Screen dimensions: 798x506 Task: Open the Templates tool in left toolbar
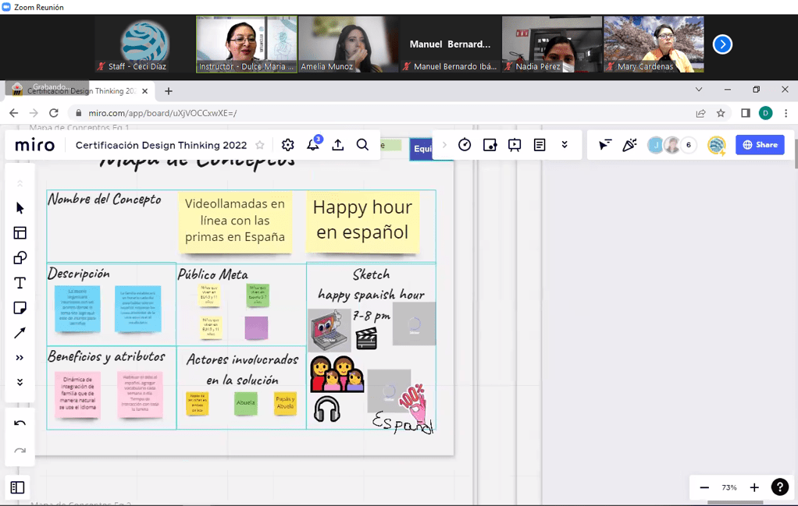pyautogui.click(x=20, y=233)
